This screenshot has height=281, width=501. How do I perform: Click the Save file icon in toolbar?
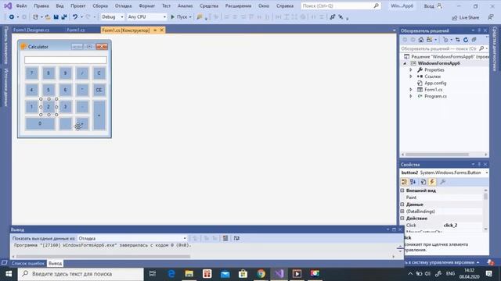click(56, 17)
